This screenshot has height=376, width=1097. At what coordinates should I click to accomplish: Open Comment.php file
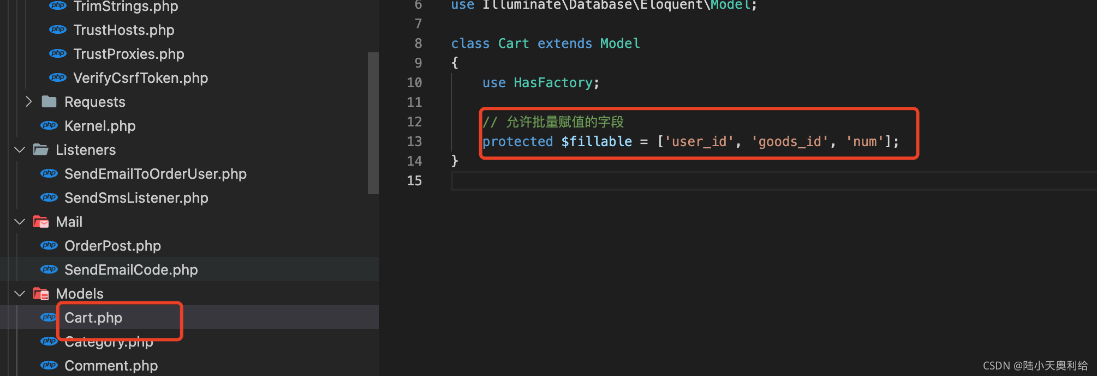coord(111,366)
